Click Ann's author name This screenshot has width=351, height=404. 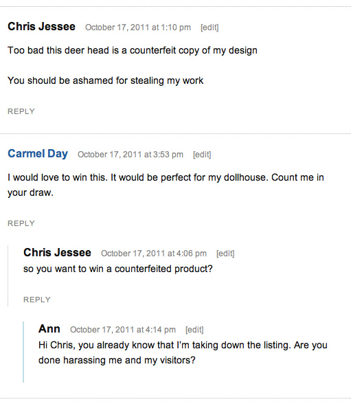coord(49,328)
